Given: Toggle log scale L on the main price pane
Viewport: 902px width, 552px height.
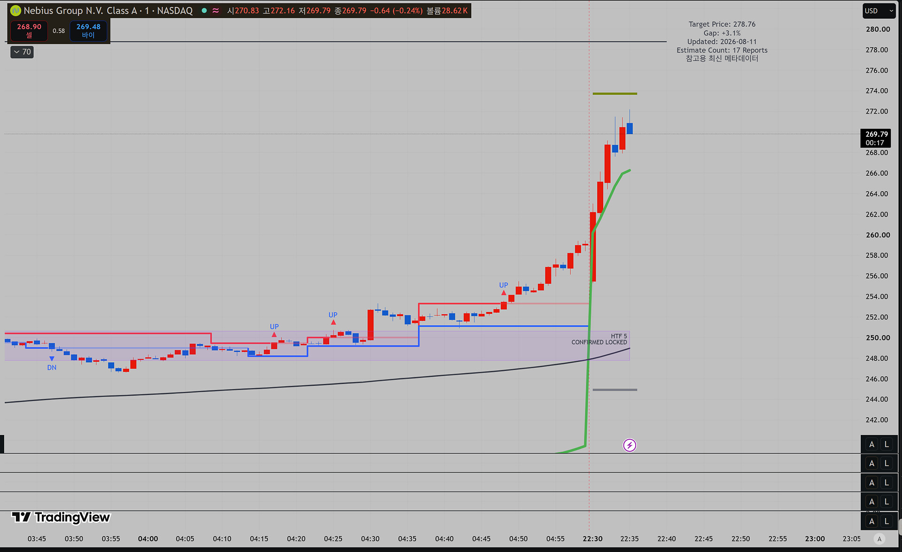Looking at the screenshot, I should point(886,444).
